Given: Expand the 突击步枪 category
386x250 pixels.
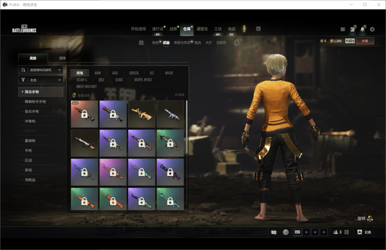Looking at the screenshot, I should (41, 92).
